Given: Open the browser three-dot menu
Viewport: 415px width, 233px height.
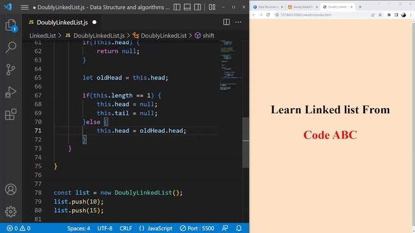Looking at the screenshot, I should (x=410, y=15).
